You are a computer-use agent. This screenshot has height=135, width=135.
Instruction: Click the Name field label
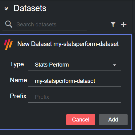pos(18,80)
